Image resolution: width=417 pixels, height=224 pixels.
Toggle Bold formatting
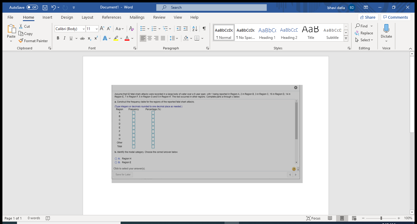tap(58, 38)
